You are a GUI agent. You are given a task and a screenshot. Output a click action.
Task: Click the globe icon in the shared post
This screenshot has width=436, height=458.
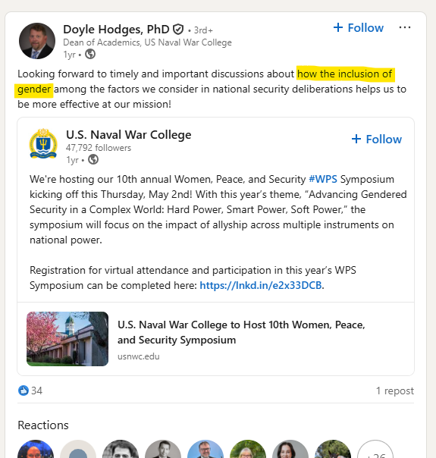pos(93,159)
